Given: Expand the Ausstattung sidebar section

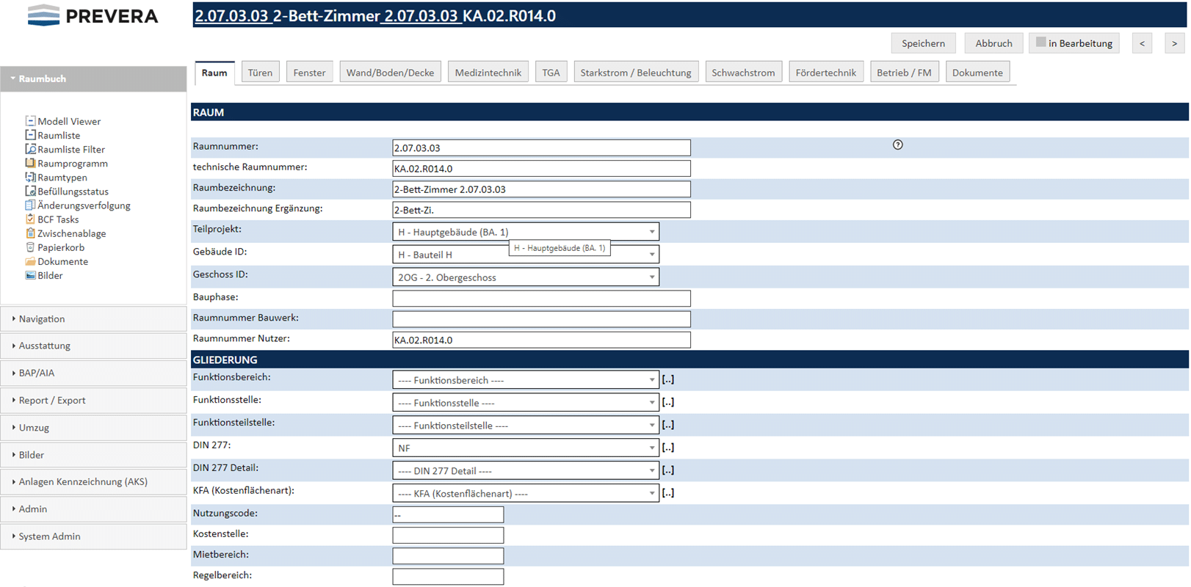Looking at the screenshot, I should (x=45, y=346).
